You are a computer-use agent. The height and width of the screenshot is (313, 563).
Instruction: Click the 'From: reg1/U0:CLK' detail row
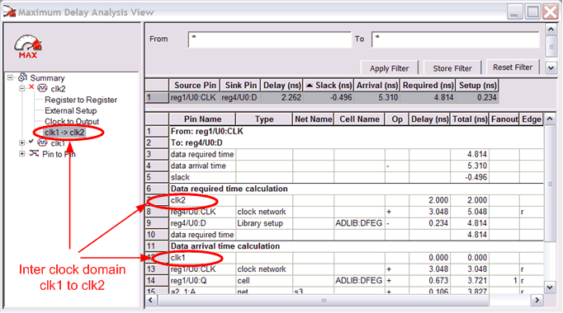coord(345,132)
